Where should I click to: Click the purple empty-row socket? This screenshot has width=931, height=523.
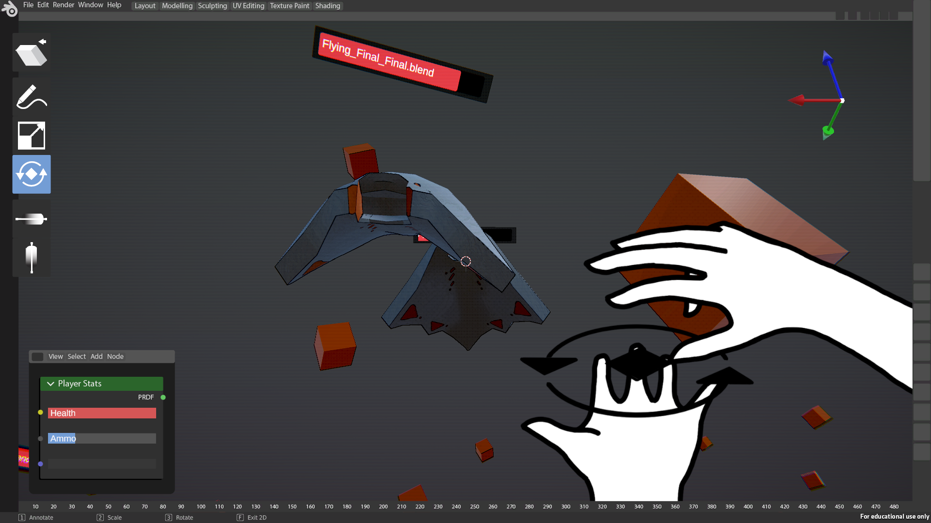pos(40,464)
